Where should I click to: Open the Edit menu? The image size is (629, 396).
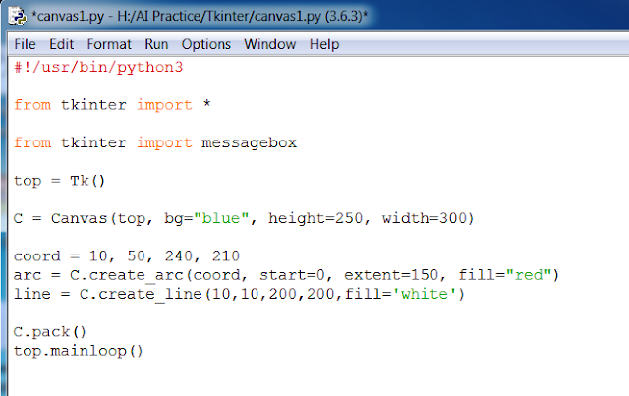tap(61, 44)
